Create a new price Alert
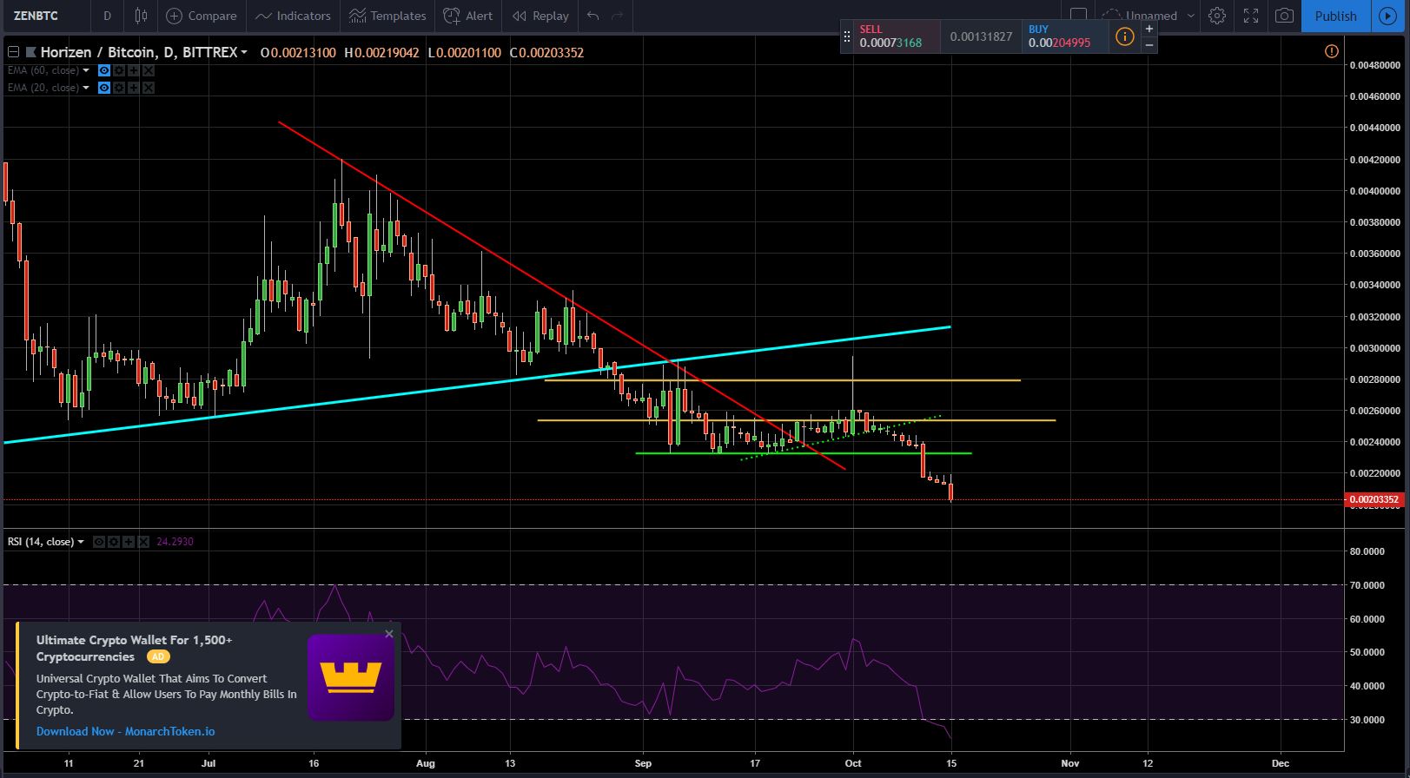 (x=467, y=16)
